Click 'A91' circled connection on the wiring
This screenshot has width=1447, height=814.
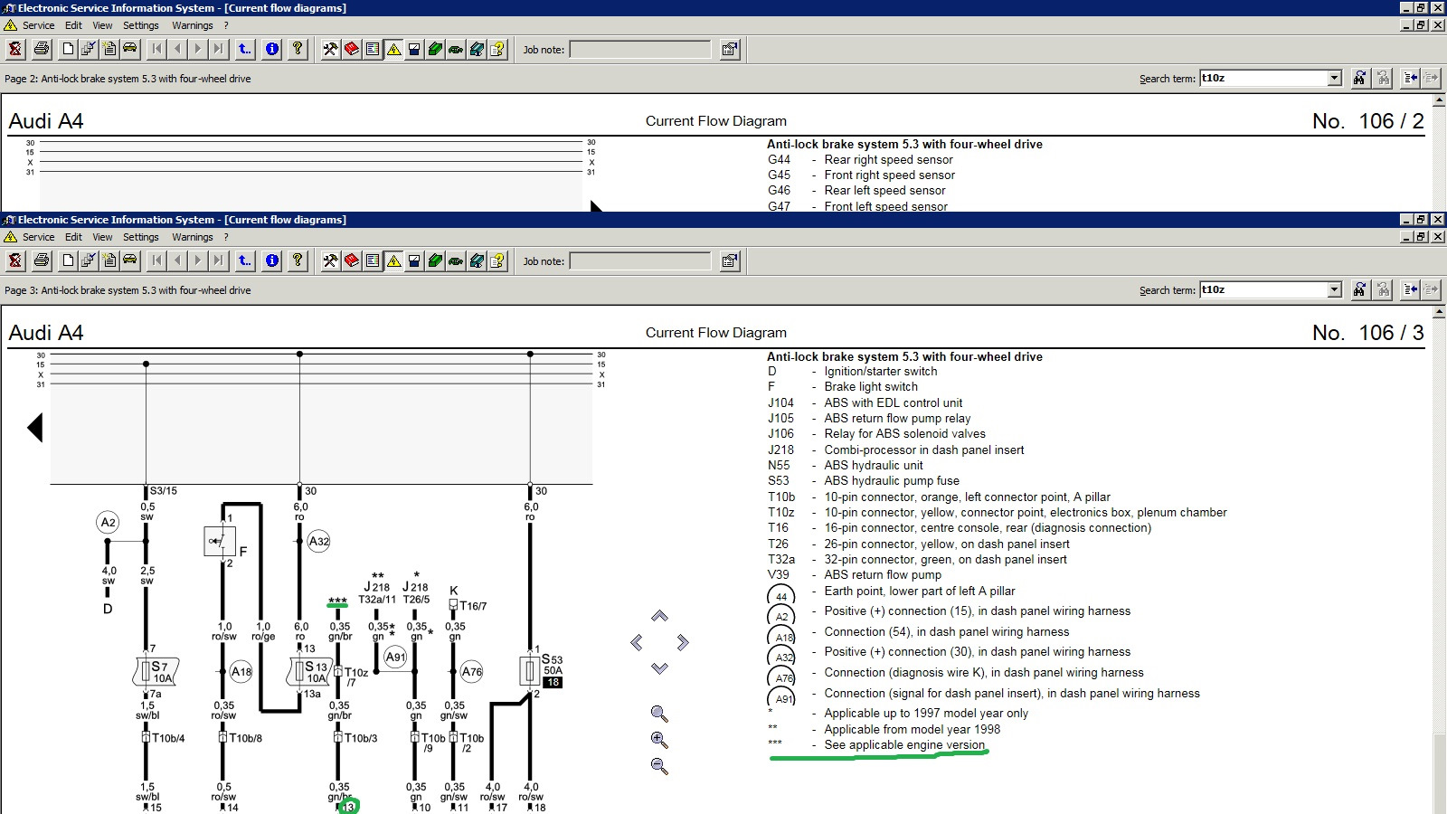coord(395,658)
